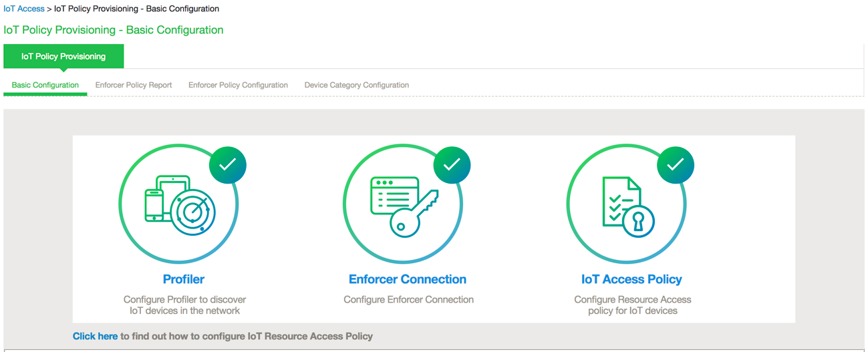Click the Enforcer Connection checkmark badge
Viewport: 866px width, 352px height.
[452, 164]
